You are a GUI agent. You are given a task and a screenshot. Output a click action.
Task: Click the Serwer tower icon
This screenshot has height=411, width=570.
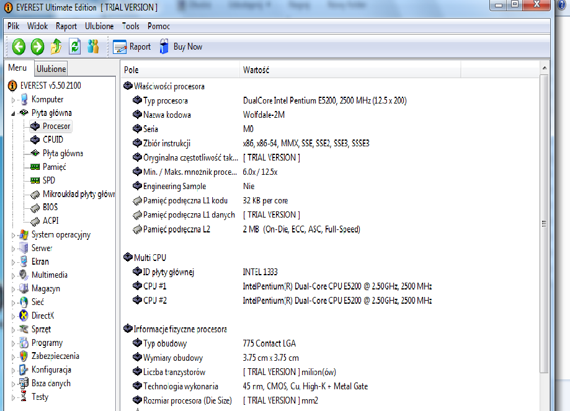click(x=24, y=248)
